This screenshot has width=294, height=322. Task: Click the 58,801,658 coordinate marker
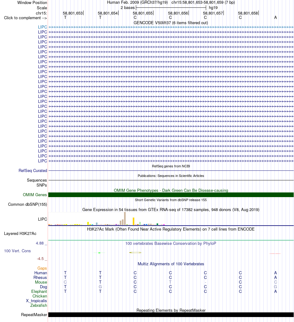click(248, 13)
